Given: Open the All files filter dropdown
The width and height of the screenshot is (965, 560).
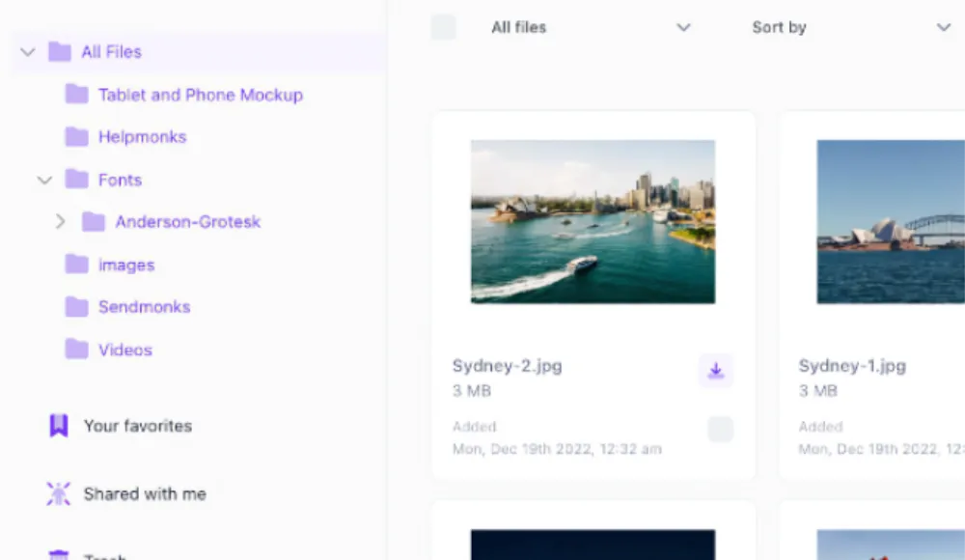Looking at the screenshot, I should [591, 27].
